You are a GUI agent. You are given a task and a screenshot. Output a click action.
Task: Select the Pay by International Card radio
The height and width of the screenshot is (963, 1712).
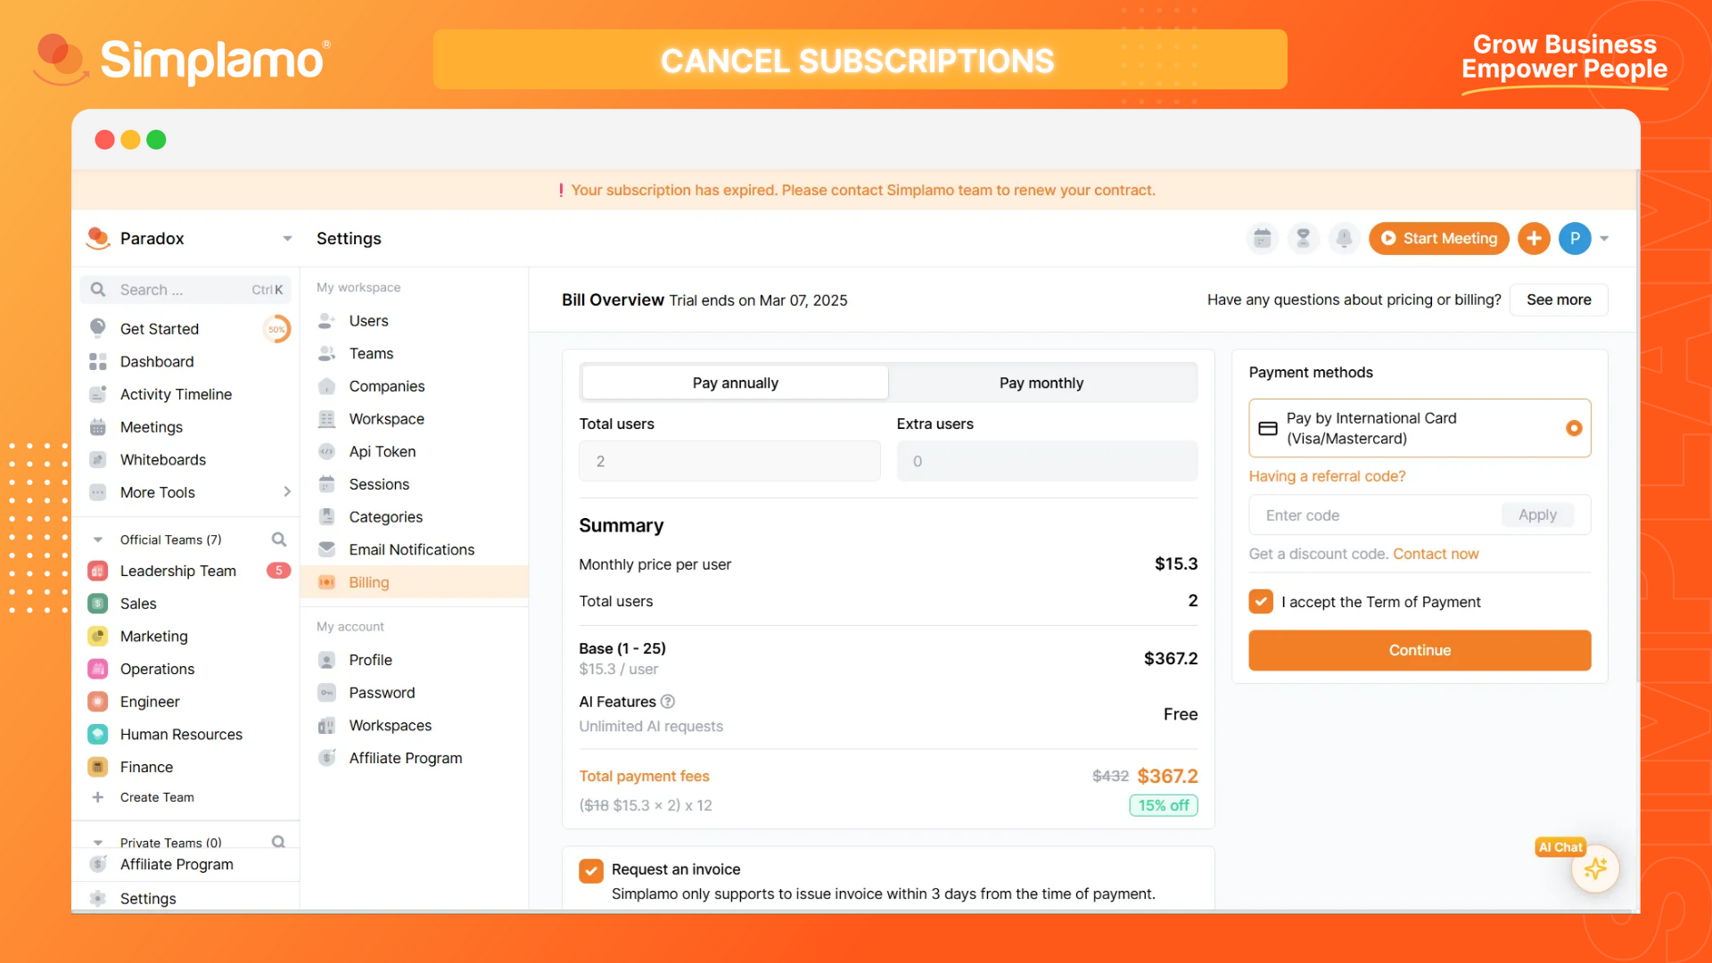coord(1574,428)
